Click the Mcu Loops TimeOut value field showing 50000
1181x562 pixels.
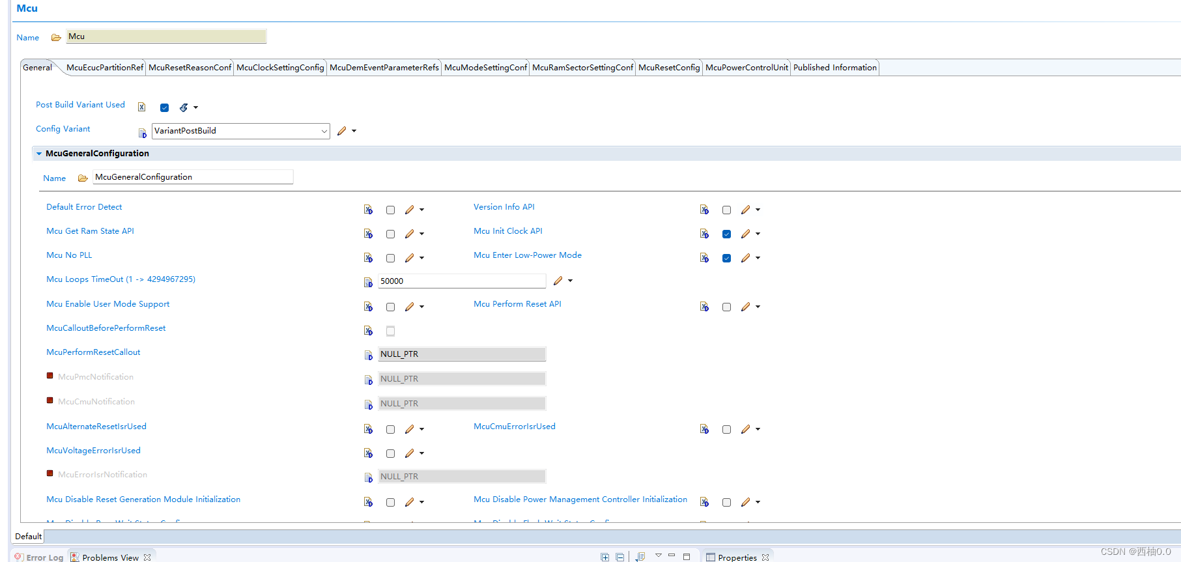pos(462,281)
